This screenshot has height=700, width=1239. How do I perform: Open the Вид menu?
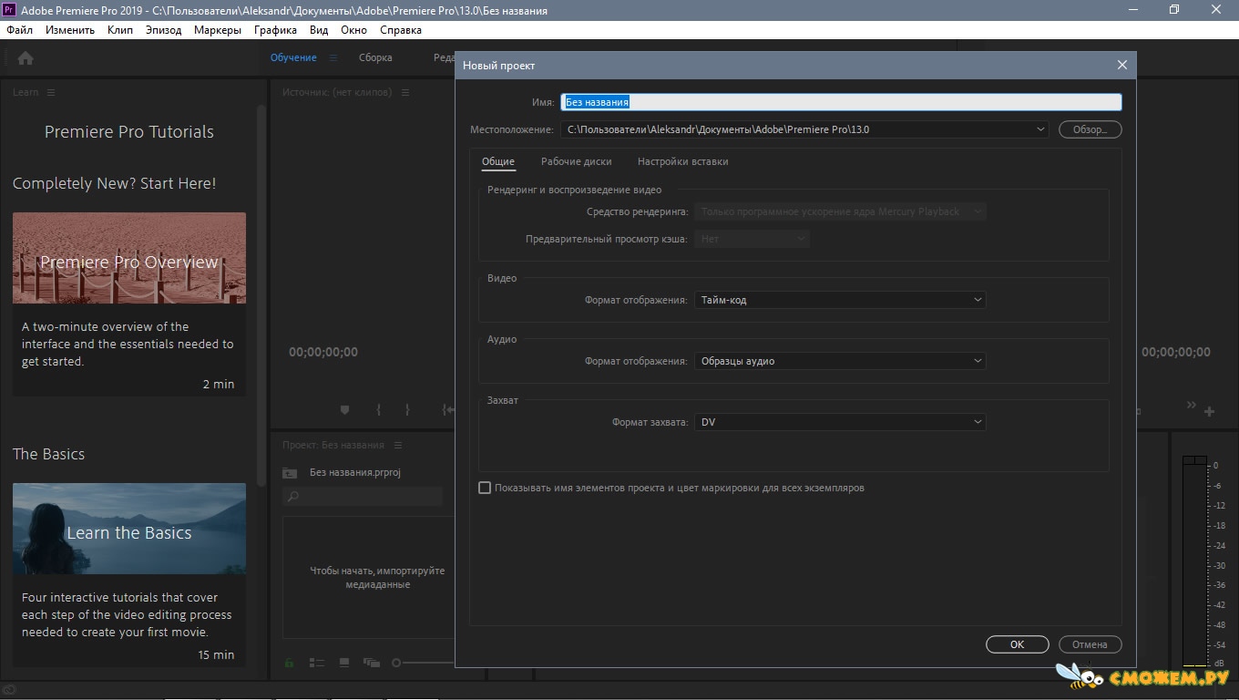tap(319, 30)
